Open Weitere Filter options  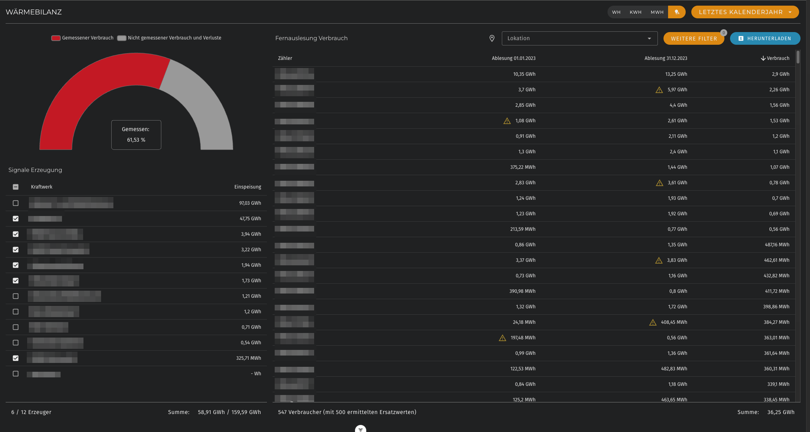coord(693,39)
